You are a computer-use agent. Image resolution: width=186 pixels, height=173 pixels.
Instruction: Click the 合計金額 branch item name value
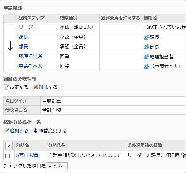(x=52, y=110)
